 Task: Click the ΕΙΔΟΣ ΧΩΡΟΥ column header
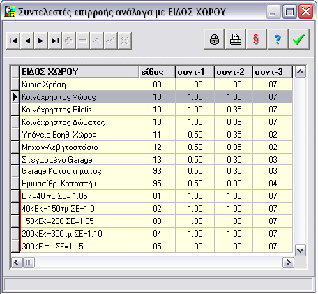(x=79, y=72)
